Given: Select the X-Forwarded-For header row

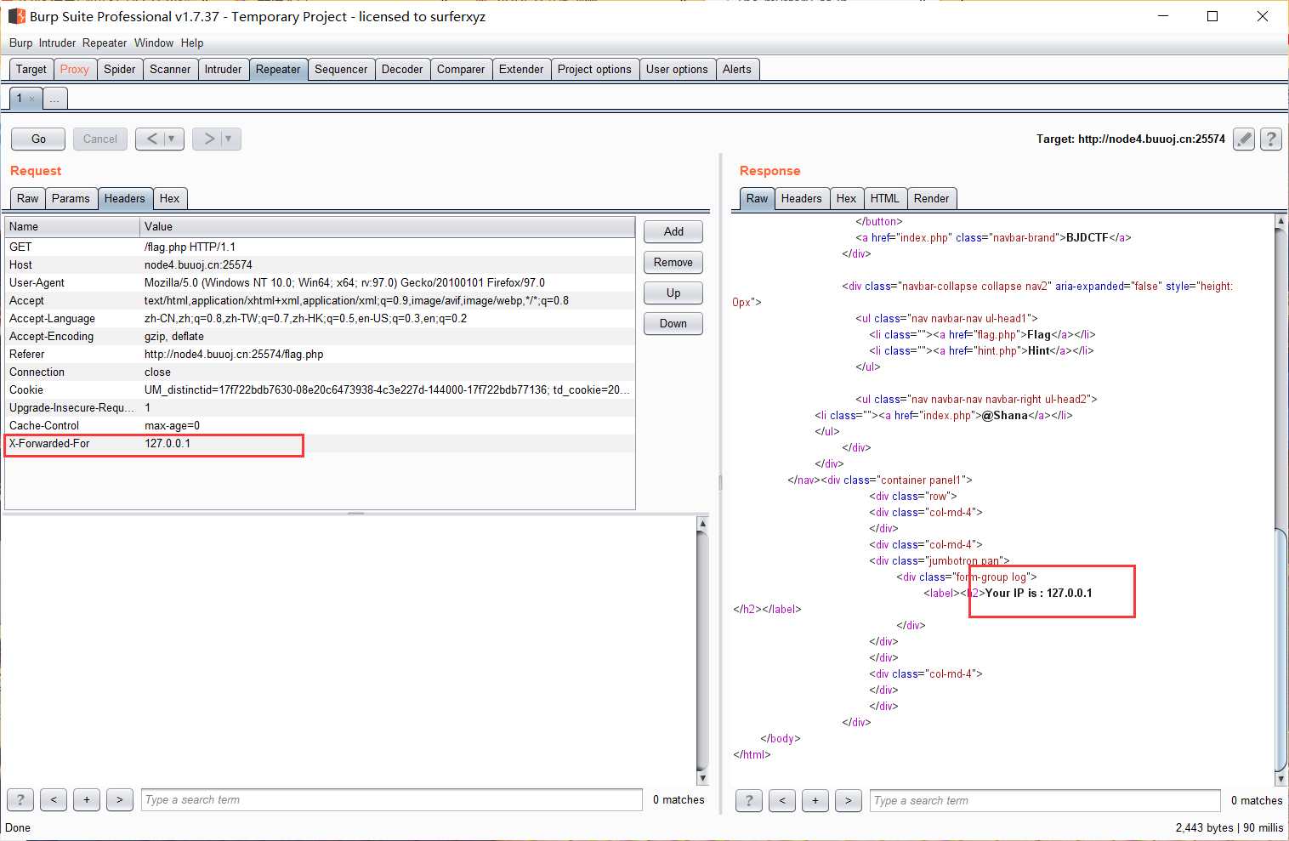Looking at the screenshot, I should (x=320, y=443).
